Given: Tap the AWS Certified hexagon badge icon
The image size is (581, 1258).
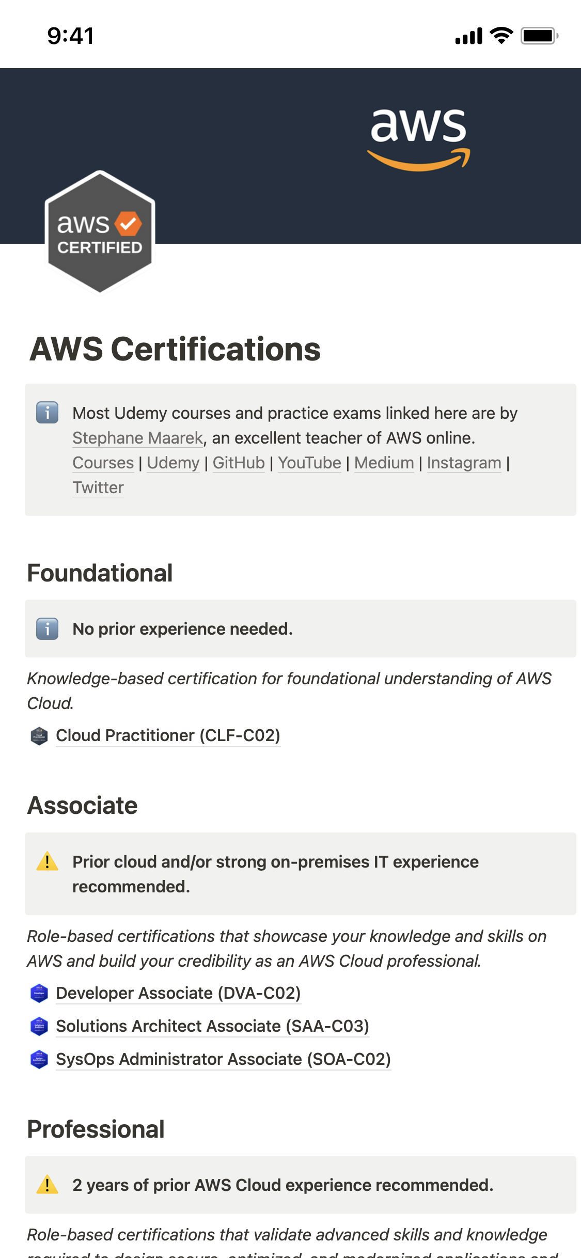Looking at the screenshot, I should pyautogui.click(x=100, y=232).
